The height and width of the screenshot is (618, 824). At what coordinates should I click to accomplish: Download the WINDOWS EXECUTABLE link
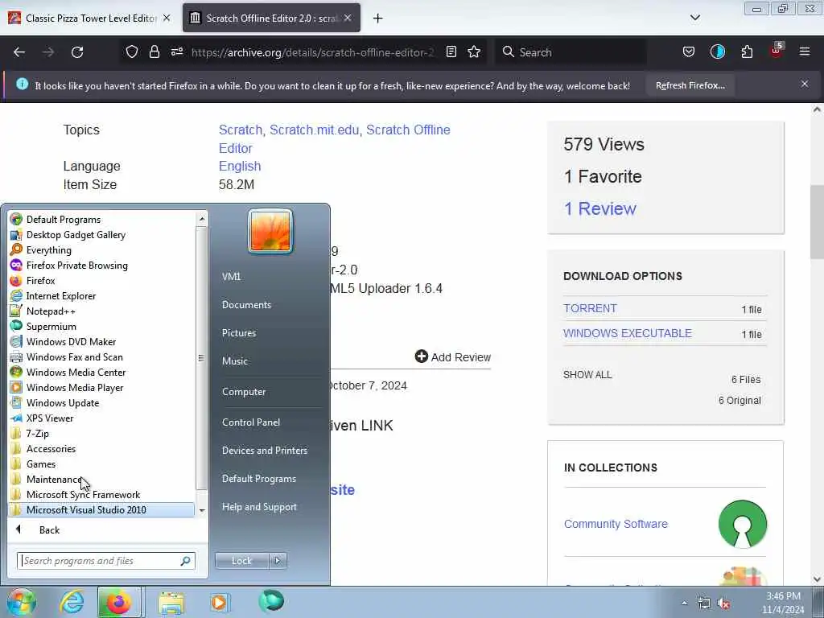click(x=628, y=333)
